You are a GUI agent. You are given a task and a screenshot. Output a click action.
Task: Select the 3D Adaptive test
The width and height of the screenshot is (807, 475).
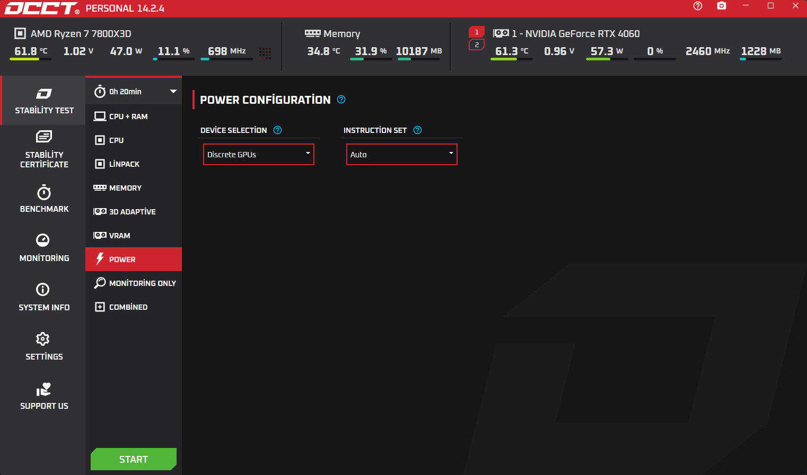tap(134, 212)
